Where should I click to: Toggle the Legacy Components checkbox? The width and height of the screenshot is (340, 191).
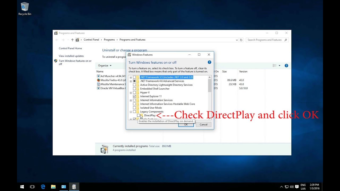pos(134,112)
